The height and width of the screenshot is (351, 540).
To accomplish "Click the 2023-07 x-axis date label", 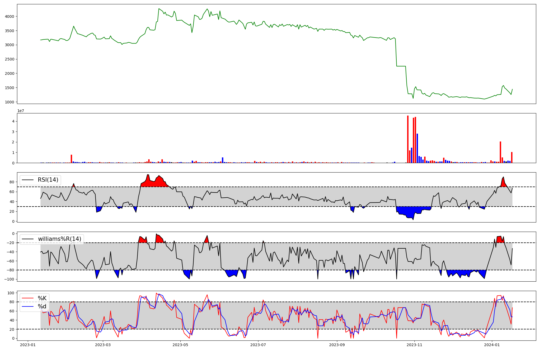I will coord(258,345).
